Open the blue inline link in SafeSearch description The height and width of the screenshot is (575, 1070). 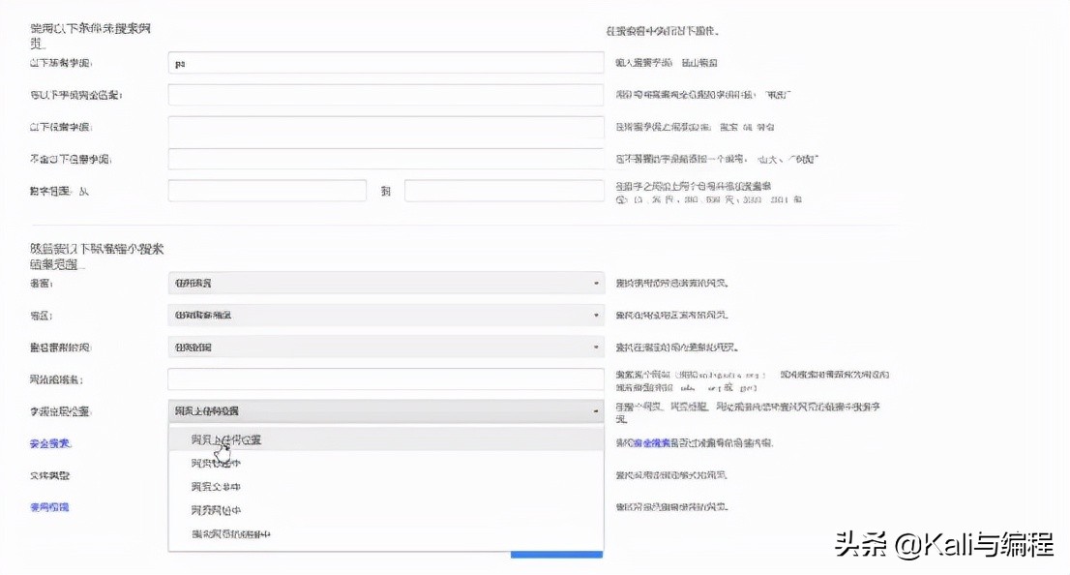tap(652, 443)
